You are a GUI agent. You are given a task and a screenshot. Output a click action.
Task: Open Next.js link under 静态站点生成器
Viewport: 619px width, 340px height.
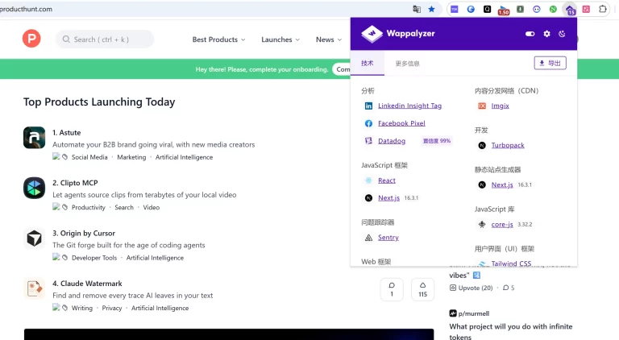(x=502, y=185)
